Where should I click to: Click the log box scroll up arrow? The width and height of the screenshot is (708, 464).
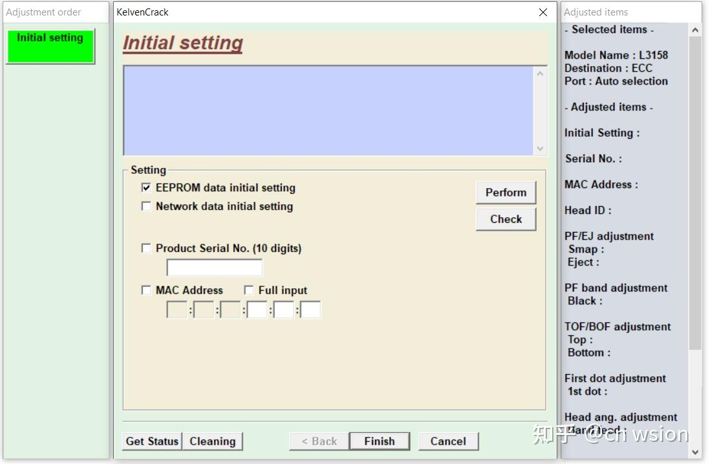(541, 74)
